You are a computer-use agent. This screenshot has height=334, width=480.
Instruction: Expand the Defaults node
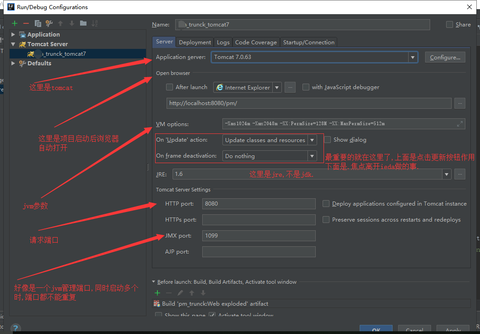(13, 63)
